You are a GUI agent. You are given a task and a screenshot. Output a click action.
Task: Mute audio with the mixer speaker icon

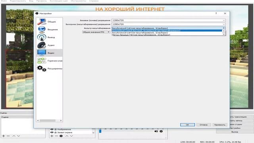pos(156,131)
